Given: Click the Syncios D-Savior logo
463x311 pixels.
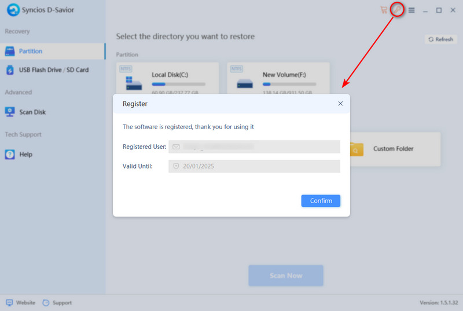Looking at the screenshot, I should point(13,10).
